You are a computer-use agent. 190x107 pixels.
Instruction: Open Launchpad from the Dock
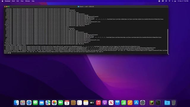(x=23, y=103)
